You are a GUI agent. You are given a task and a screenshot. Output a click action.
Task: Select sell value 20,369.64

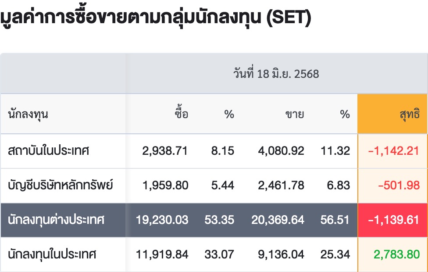pos(278,220)
